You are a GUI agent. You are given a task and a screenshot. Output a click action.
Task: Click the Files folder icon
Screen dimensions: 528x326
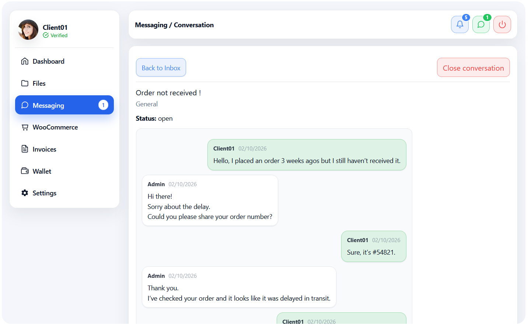25,84
